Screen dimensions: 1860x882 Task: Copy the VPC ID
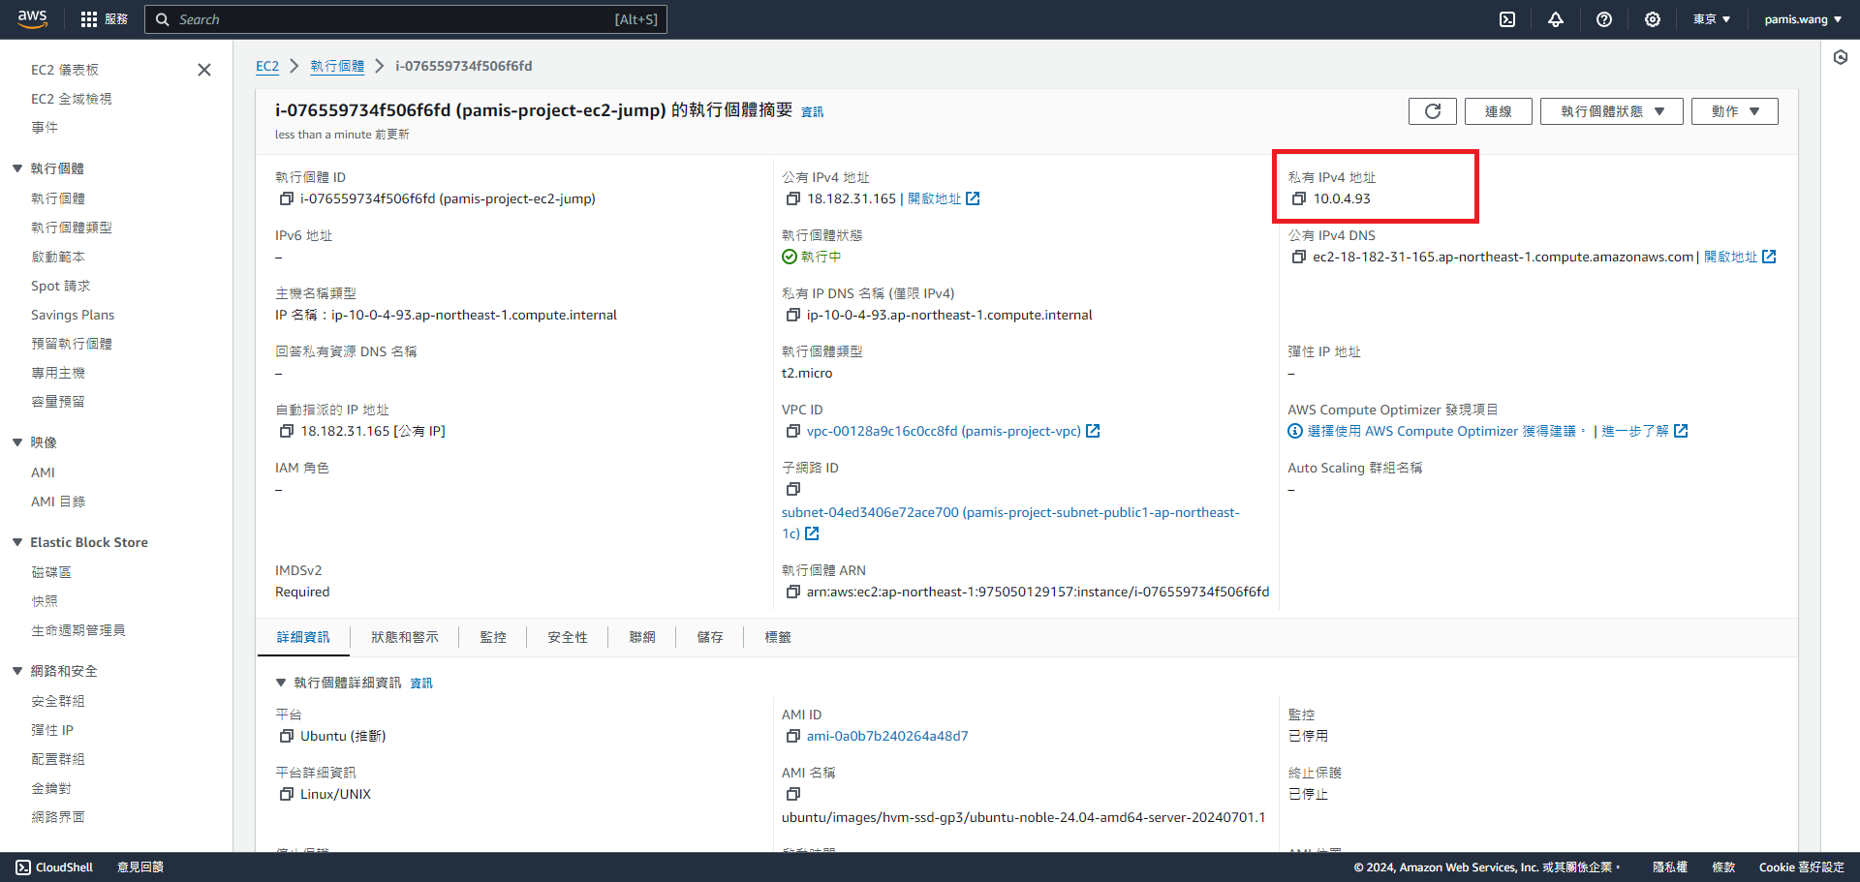click(793, 431)
